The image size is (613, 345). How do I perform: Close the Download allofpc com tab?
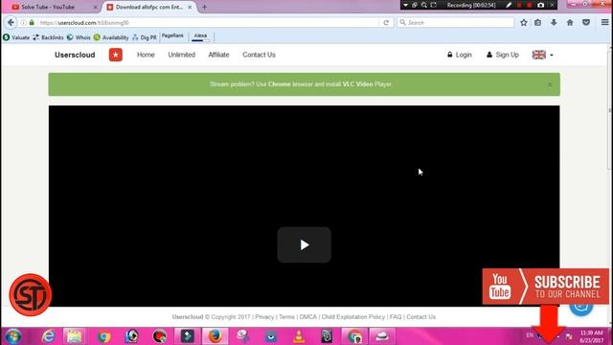[190, 7]
